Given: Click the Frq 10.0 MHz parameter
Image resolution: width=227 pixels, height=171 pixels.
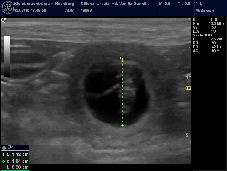Looking at the screenshot, I should coord(206,24).
